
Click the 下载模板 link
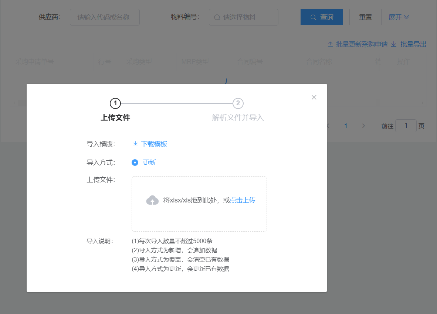pyautogui.click(x=154, y=144)
